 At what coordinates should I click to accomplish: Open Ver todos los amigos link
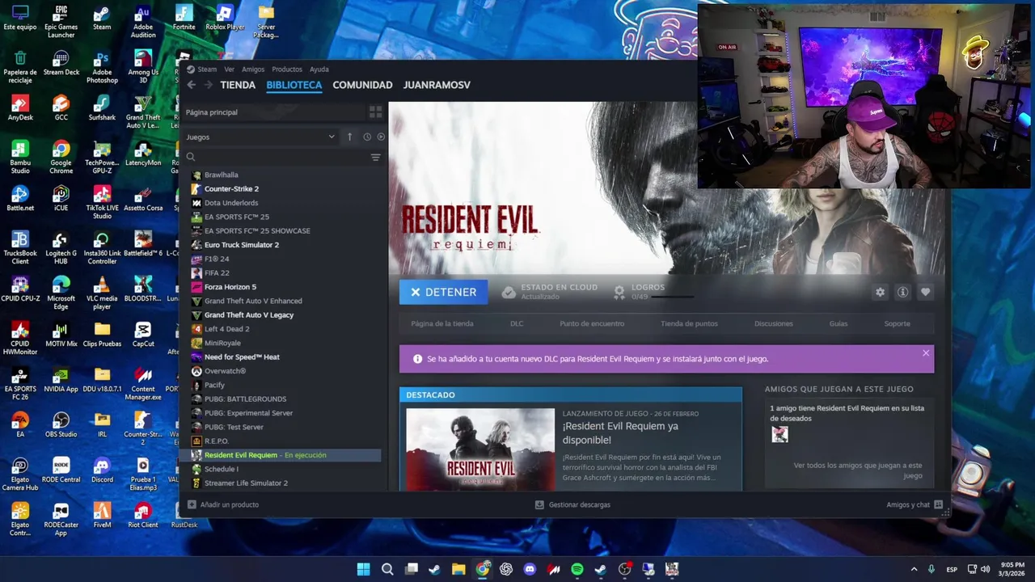point(858,470)
